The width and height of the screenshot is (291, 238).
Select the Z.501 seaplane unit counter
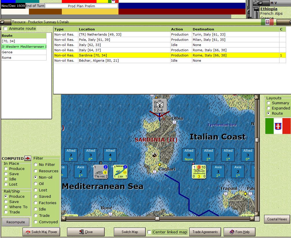click(x=120, y=171)
